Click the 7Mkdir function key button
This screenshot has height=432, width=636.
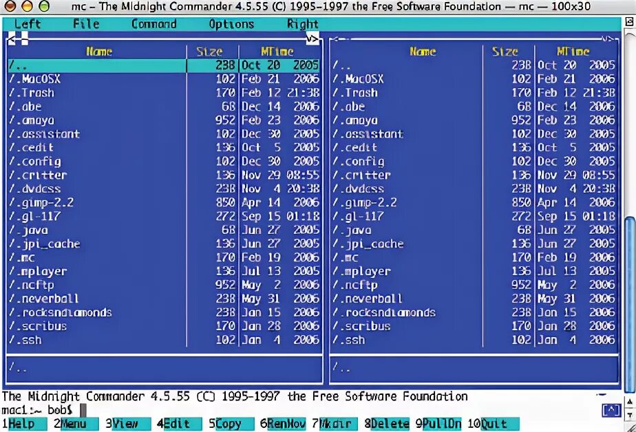(x=335, y=424)
